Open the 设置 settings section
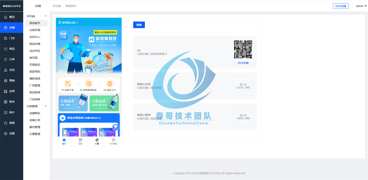 point(11,133)
